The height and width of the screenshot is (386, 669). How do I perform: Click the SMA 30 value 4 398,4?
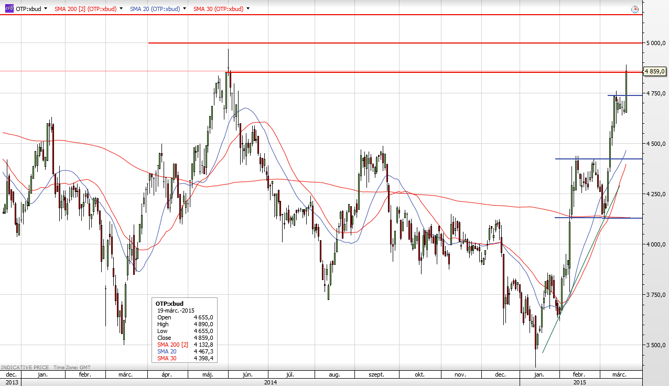203,358
